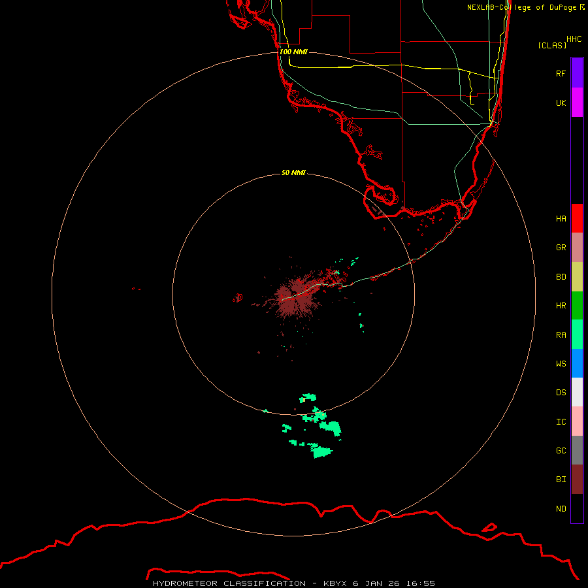The height and width of the screenshot is (588, 588).
Task: Click the UK legend label
Action: [x=561, y=103]
